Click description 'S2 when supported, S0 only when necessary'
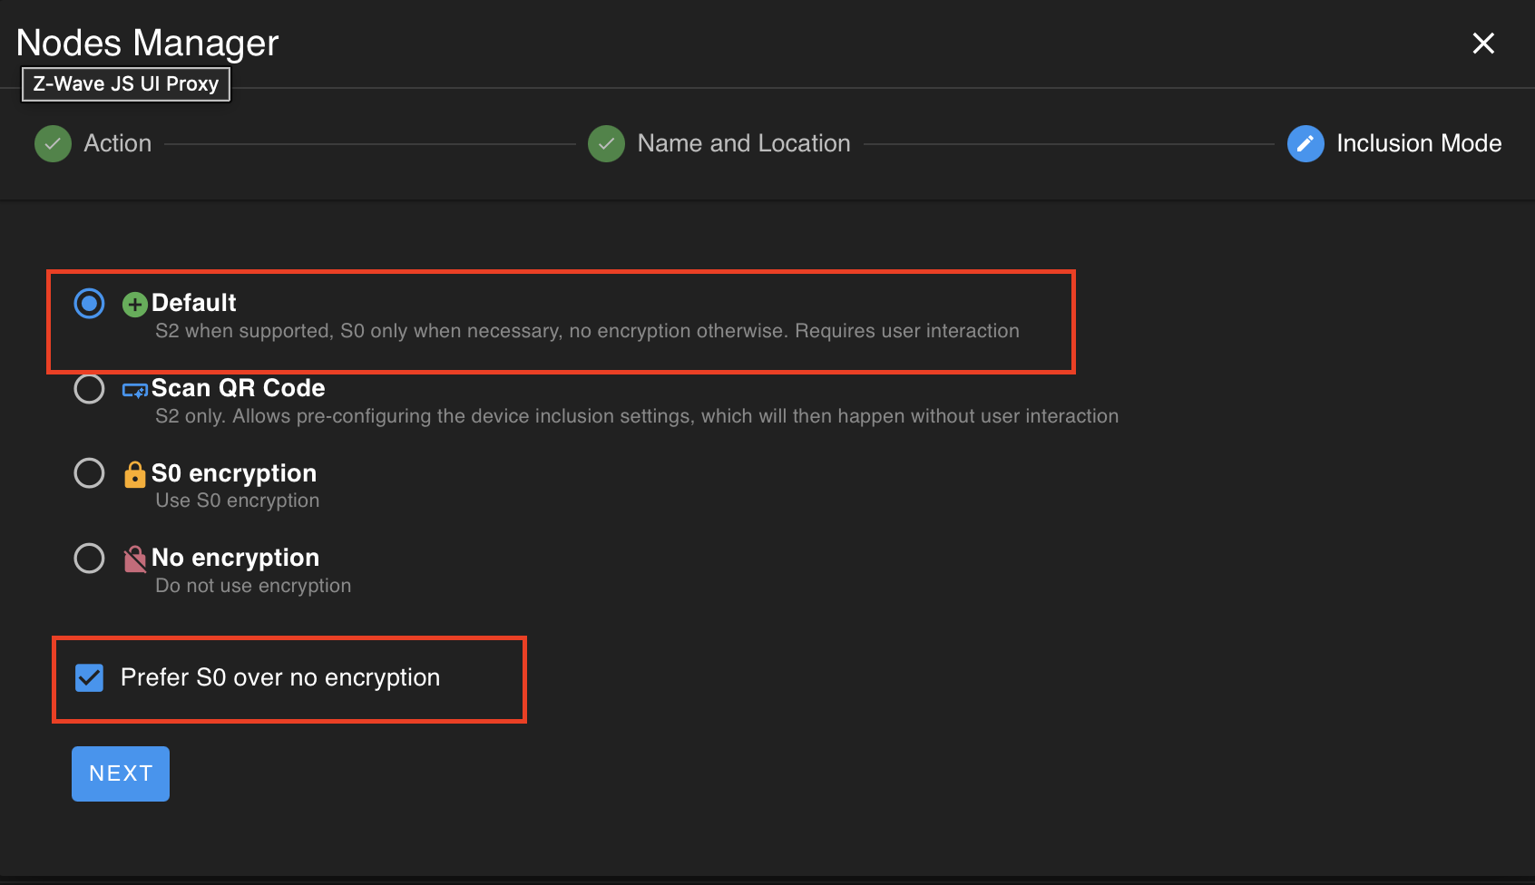The width and height of the screenshot is (1535, 885). coord(587,331)
